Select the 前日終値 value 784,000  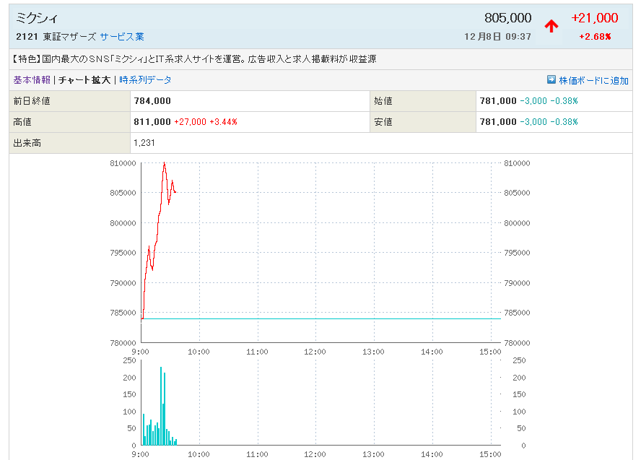[x=152, y=101]
